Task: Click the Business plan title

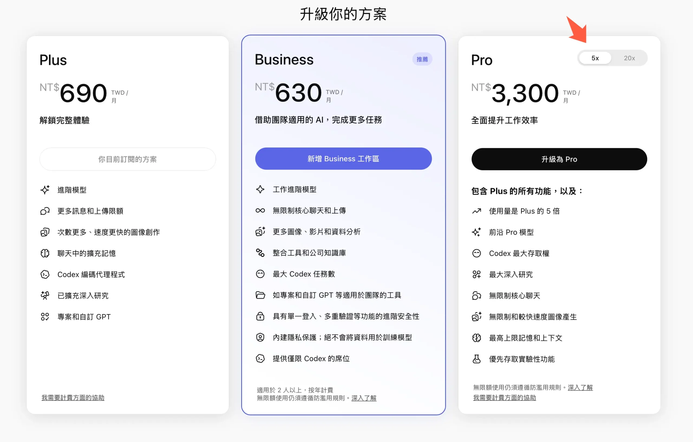Action: point(284,60)
